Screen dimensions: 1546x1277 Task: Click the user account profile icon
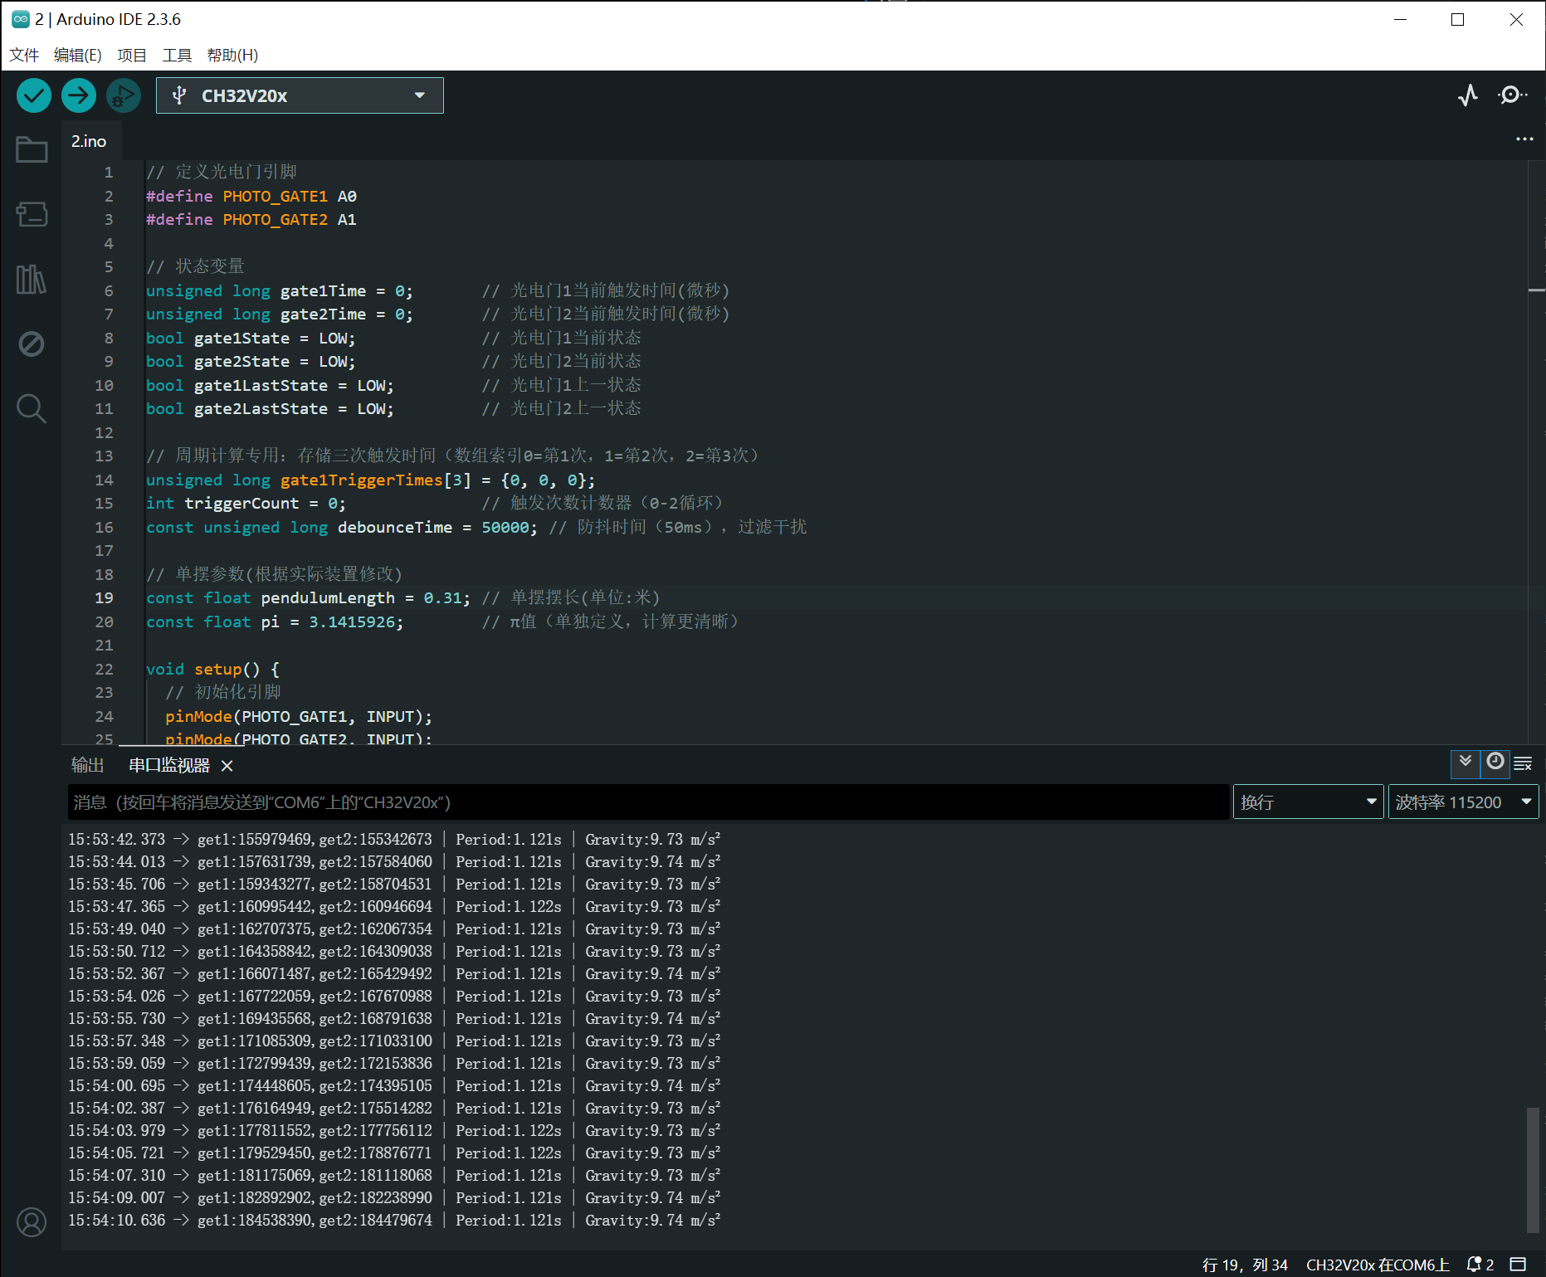pos(32,1222)
